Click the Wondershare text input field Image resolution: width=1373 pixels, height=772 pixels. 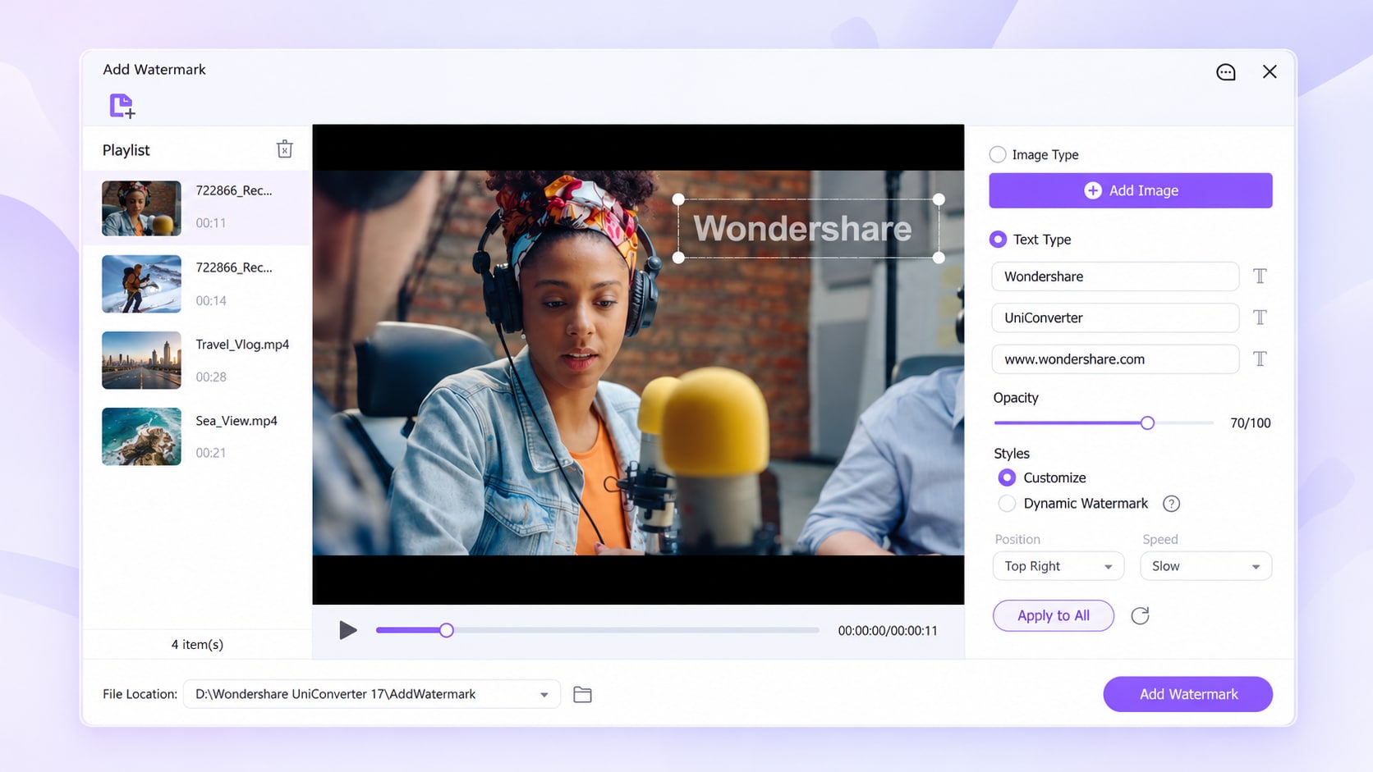[1115, 276]
